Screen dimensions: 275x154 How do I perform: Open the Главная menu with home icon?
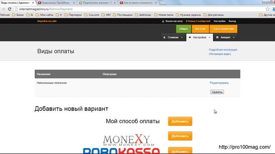click(173, 37)
